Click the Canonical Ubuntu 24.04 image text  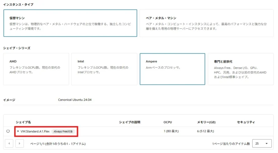[75, 100]
